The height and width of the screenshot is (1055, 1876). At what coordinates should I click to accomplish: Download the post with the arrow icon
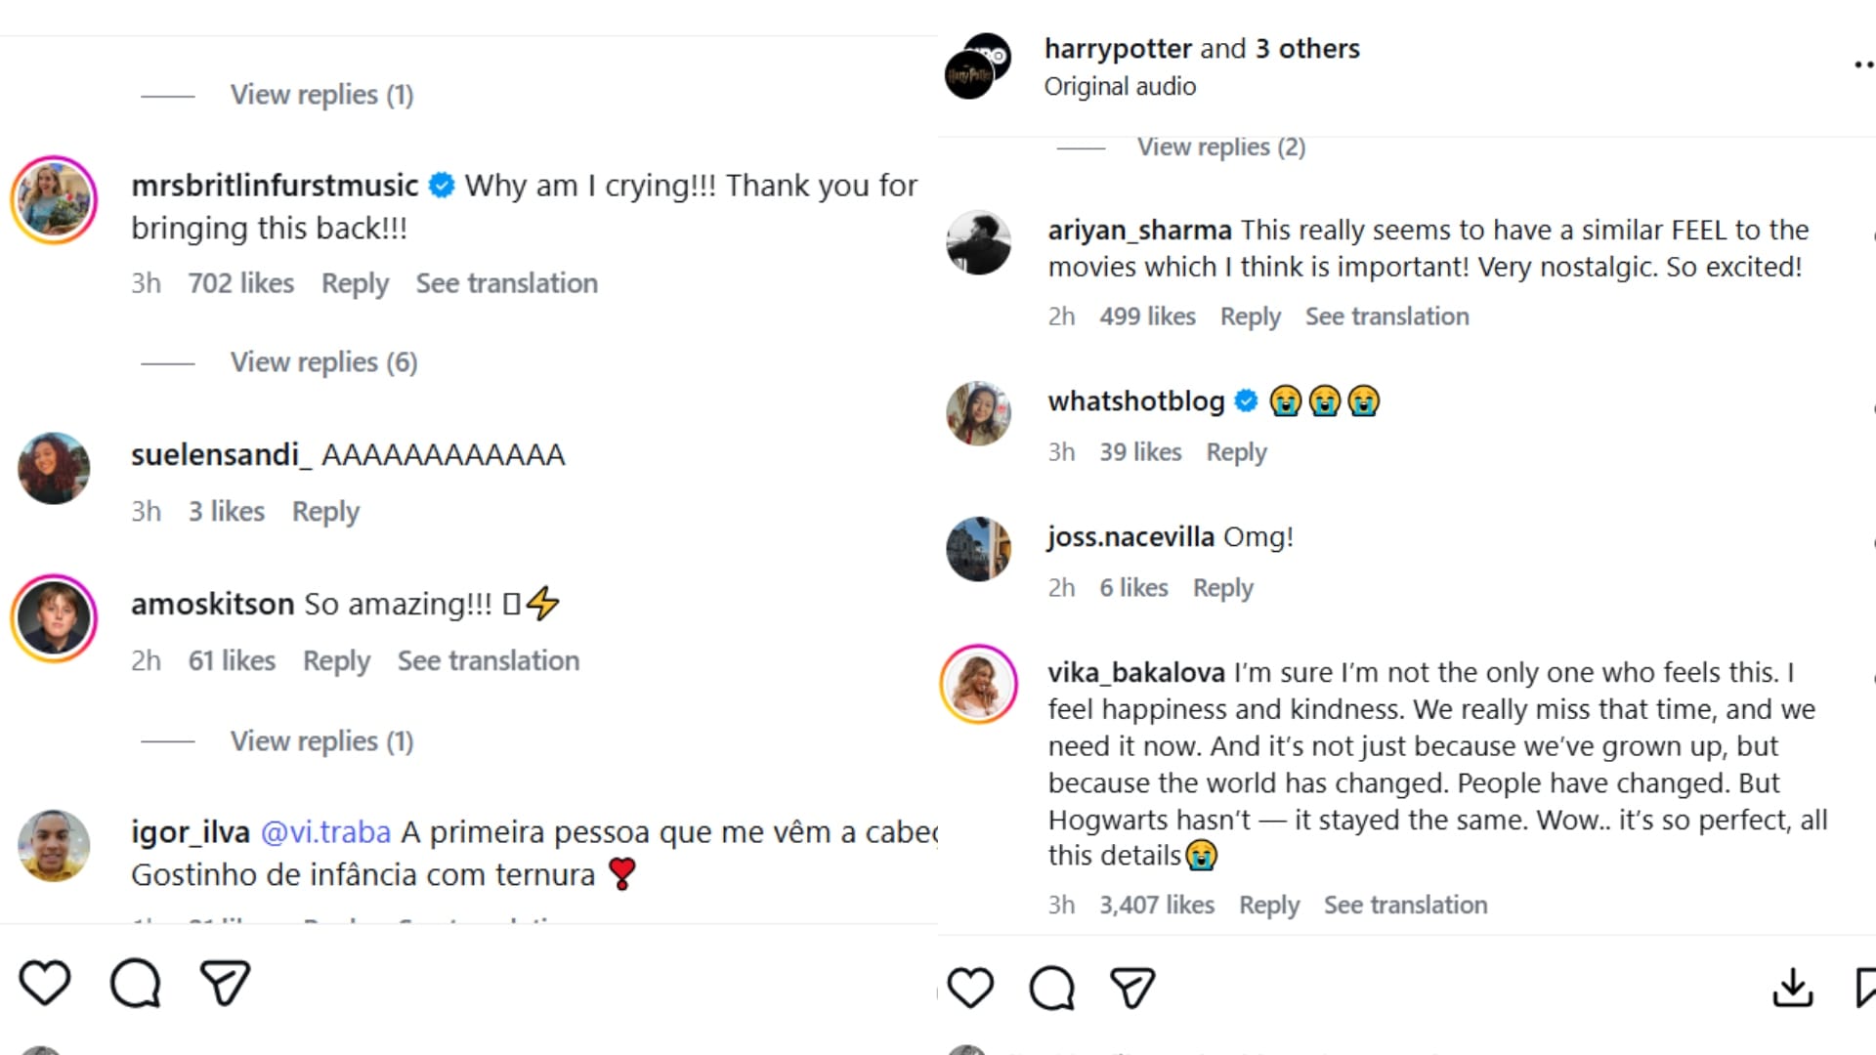pos(1793,988)
